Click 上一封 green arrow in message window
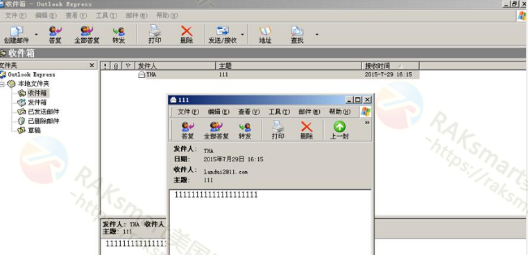The height and width of the screenshot is (255, 528). pos(339,130)
